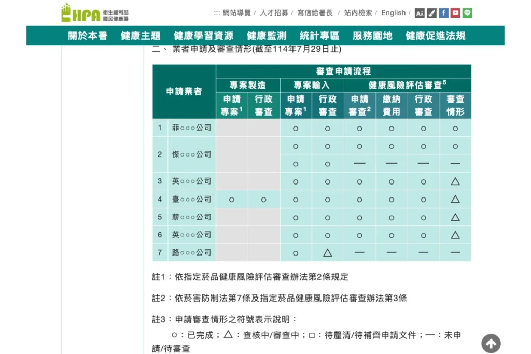Click the font size Aa icon
This screenshot has height=354, width=531.
(x=420, y=13)
